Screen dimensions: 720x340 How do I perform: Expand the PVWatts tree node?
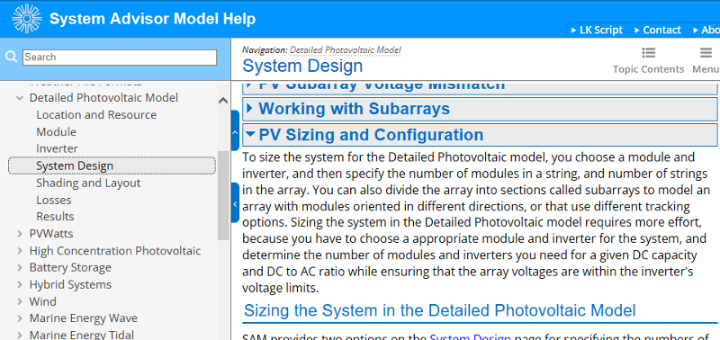[19, 234]
